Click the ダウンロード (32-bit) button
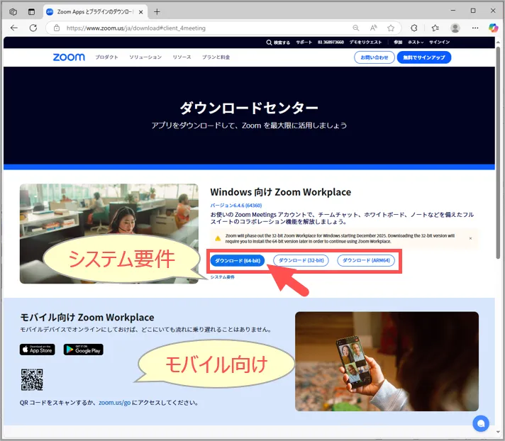Screen dimensions: 505x441 [301, 260]
